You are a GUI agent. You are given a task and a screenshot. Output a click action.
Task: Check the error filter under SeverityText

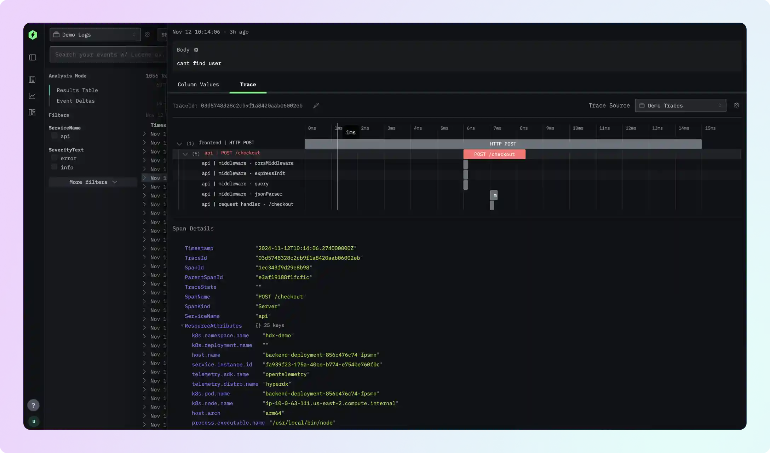[54, 158]
